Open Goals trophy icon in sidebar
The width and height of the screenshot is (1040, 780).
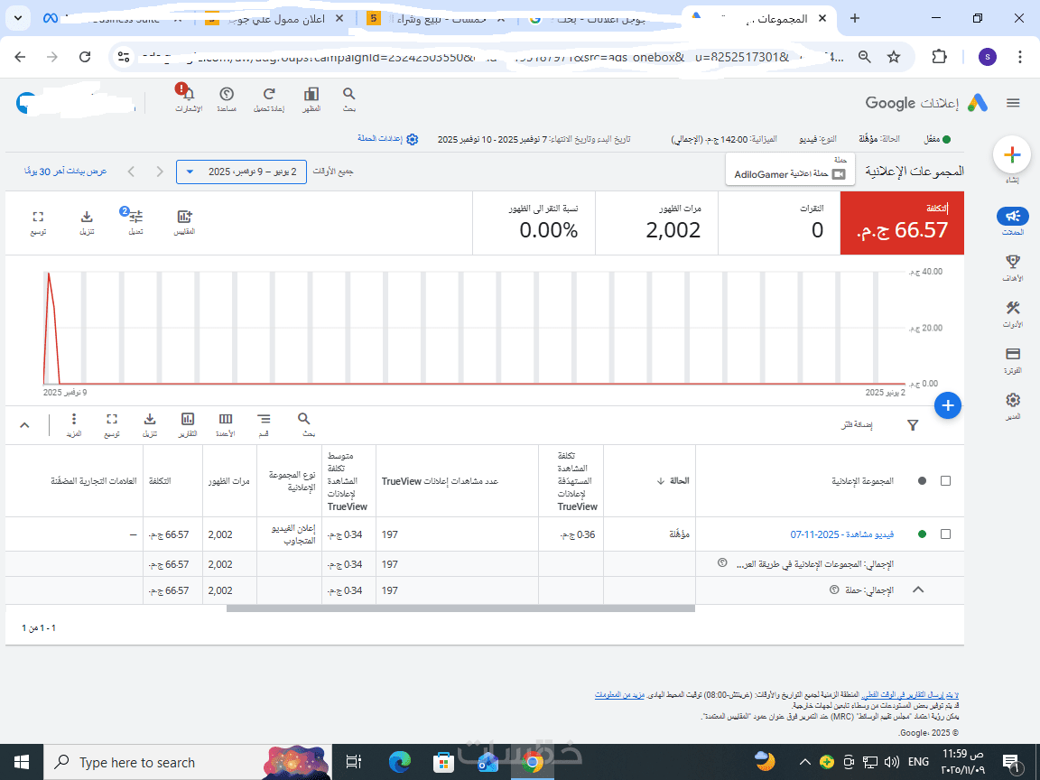[x=1012, y=262]
